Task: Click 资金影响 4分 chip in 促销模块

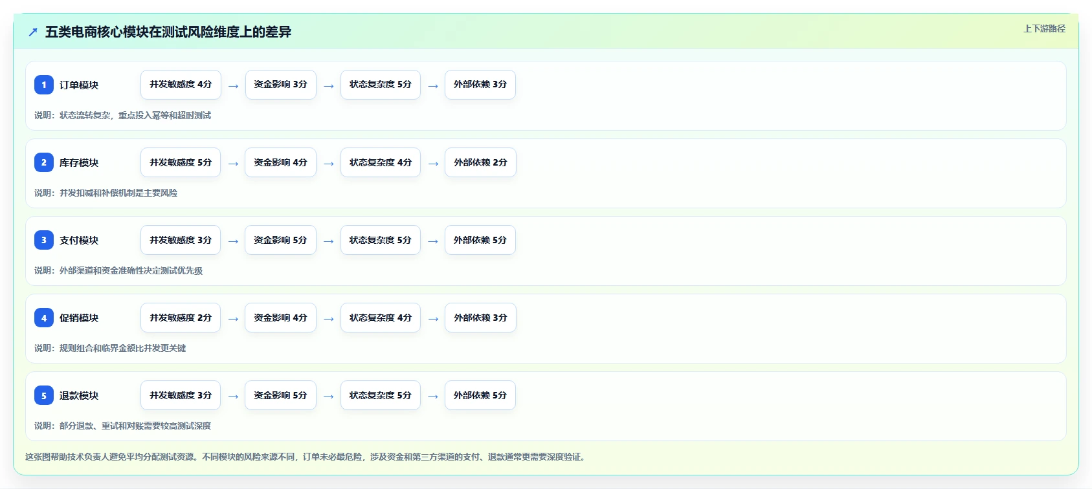Action: click(x=280, y=318)
